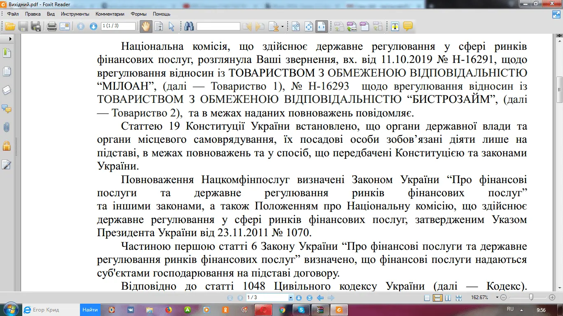Open the Comments panel in the sidebar
This screenshot has width=563, height=316.
7,109
